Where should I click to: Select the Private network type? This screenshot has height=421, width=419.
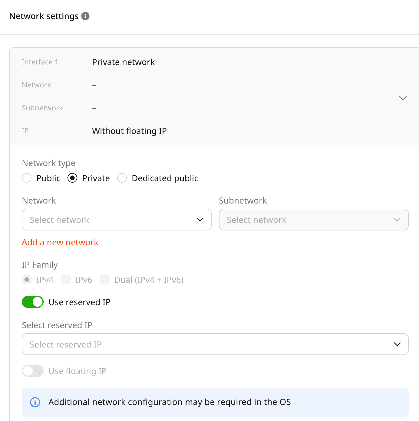(x=72, y=178)
